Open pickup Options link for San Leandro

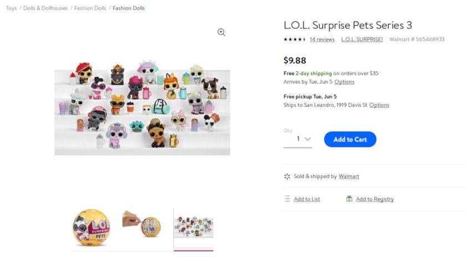pyautogui.click(x=379, y=105)
